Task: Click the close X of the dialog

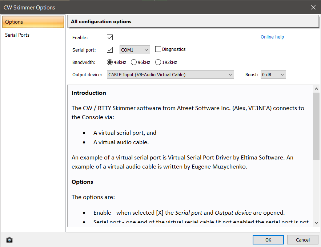Action: (x=313, y=7)
